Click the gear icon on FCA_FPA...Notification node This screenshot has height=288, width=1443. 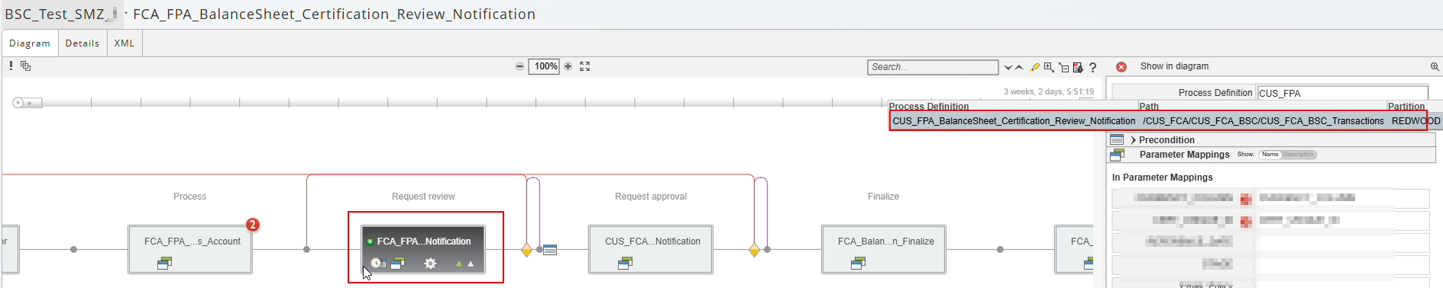430,264
